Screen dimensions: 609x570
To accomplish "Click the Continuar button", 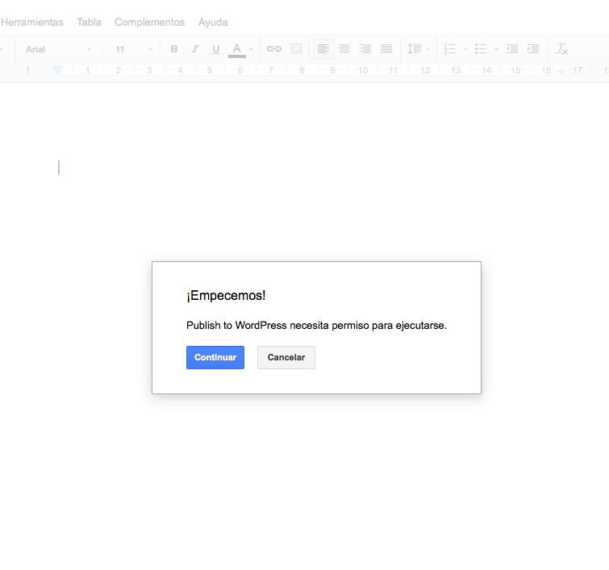I will coord(215,357).
